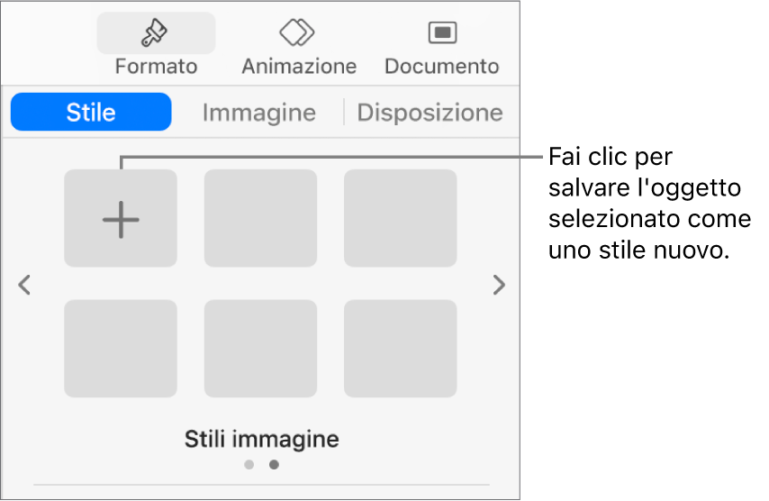Select the second page indicator dot

(x=274, y=466)
